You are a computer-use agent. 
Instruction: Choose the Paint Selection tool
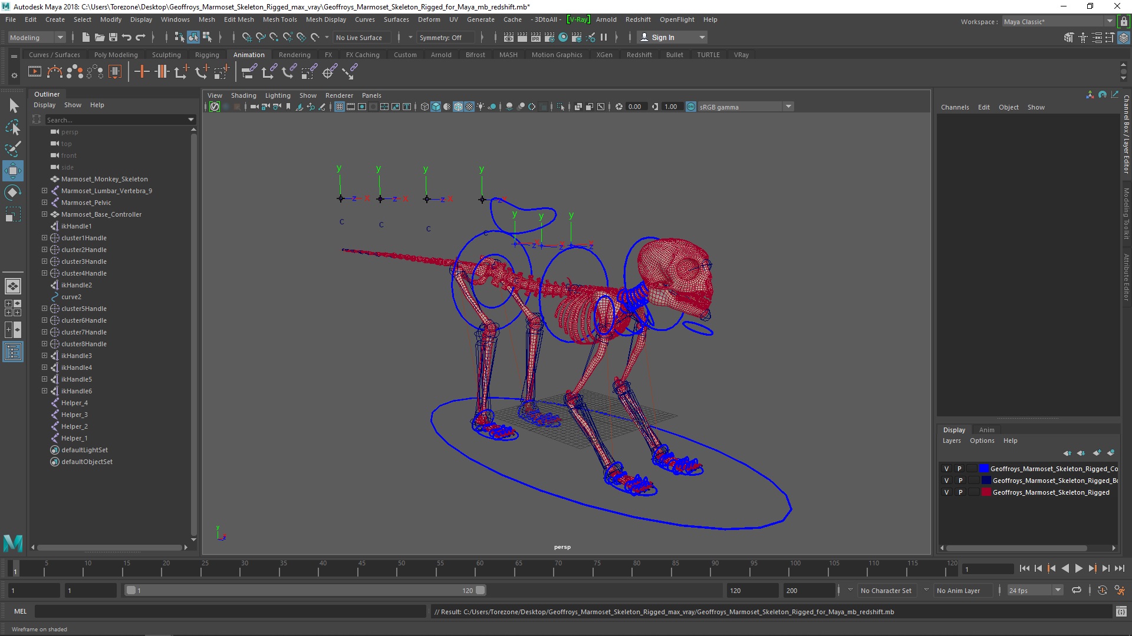tap(13, 149)
